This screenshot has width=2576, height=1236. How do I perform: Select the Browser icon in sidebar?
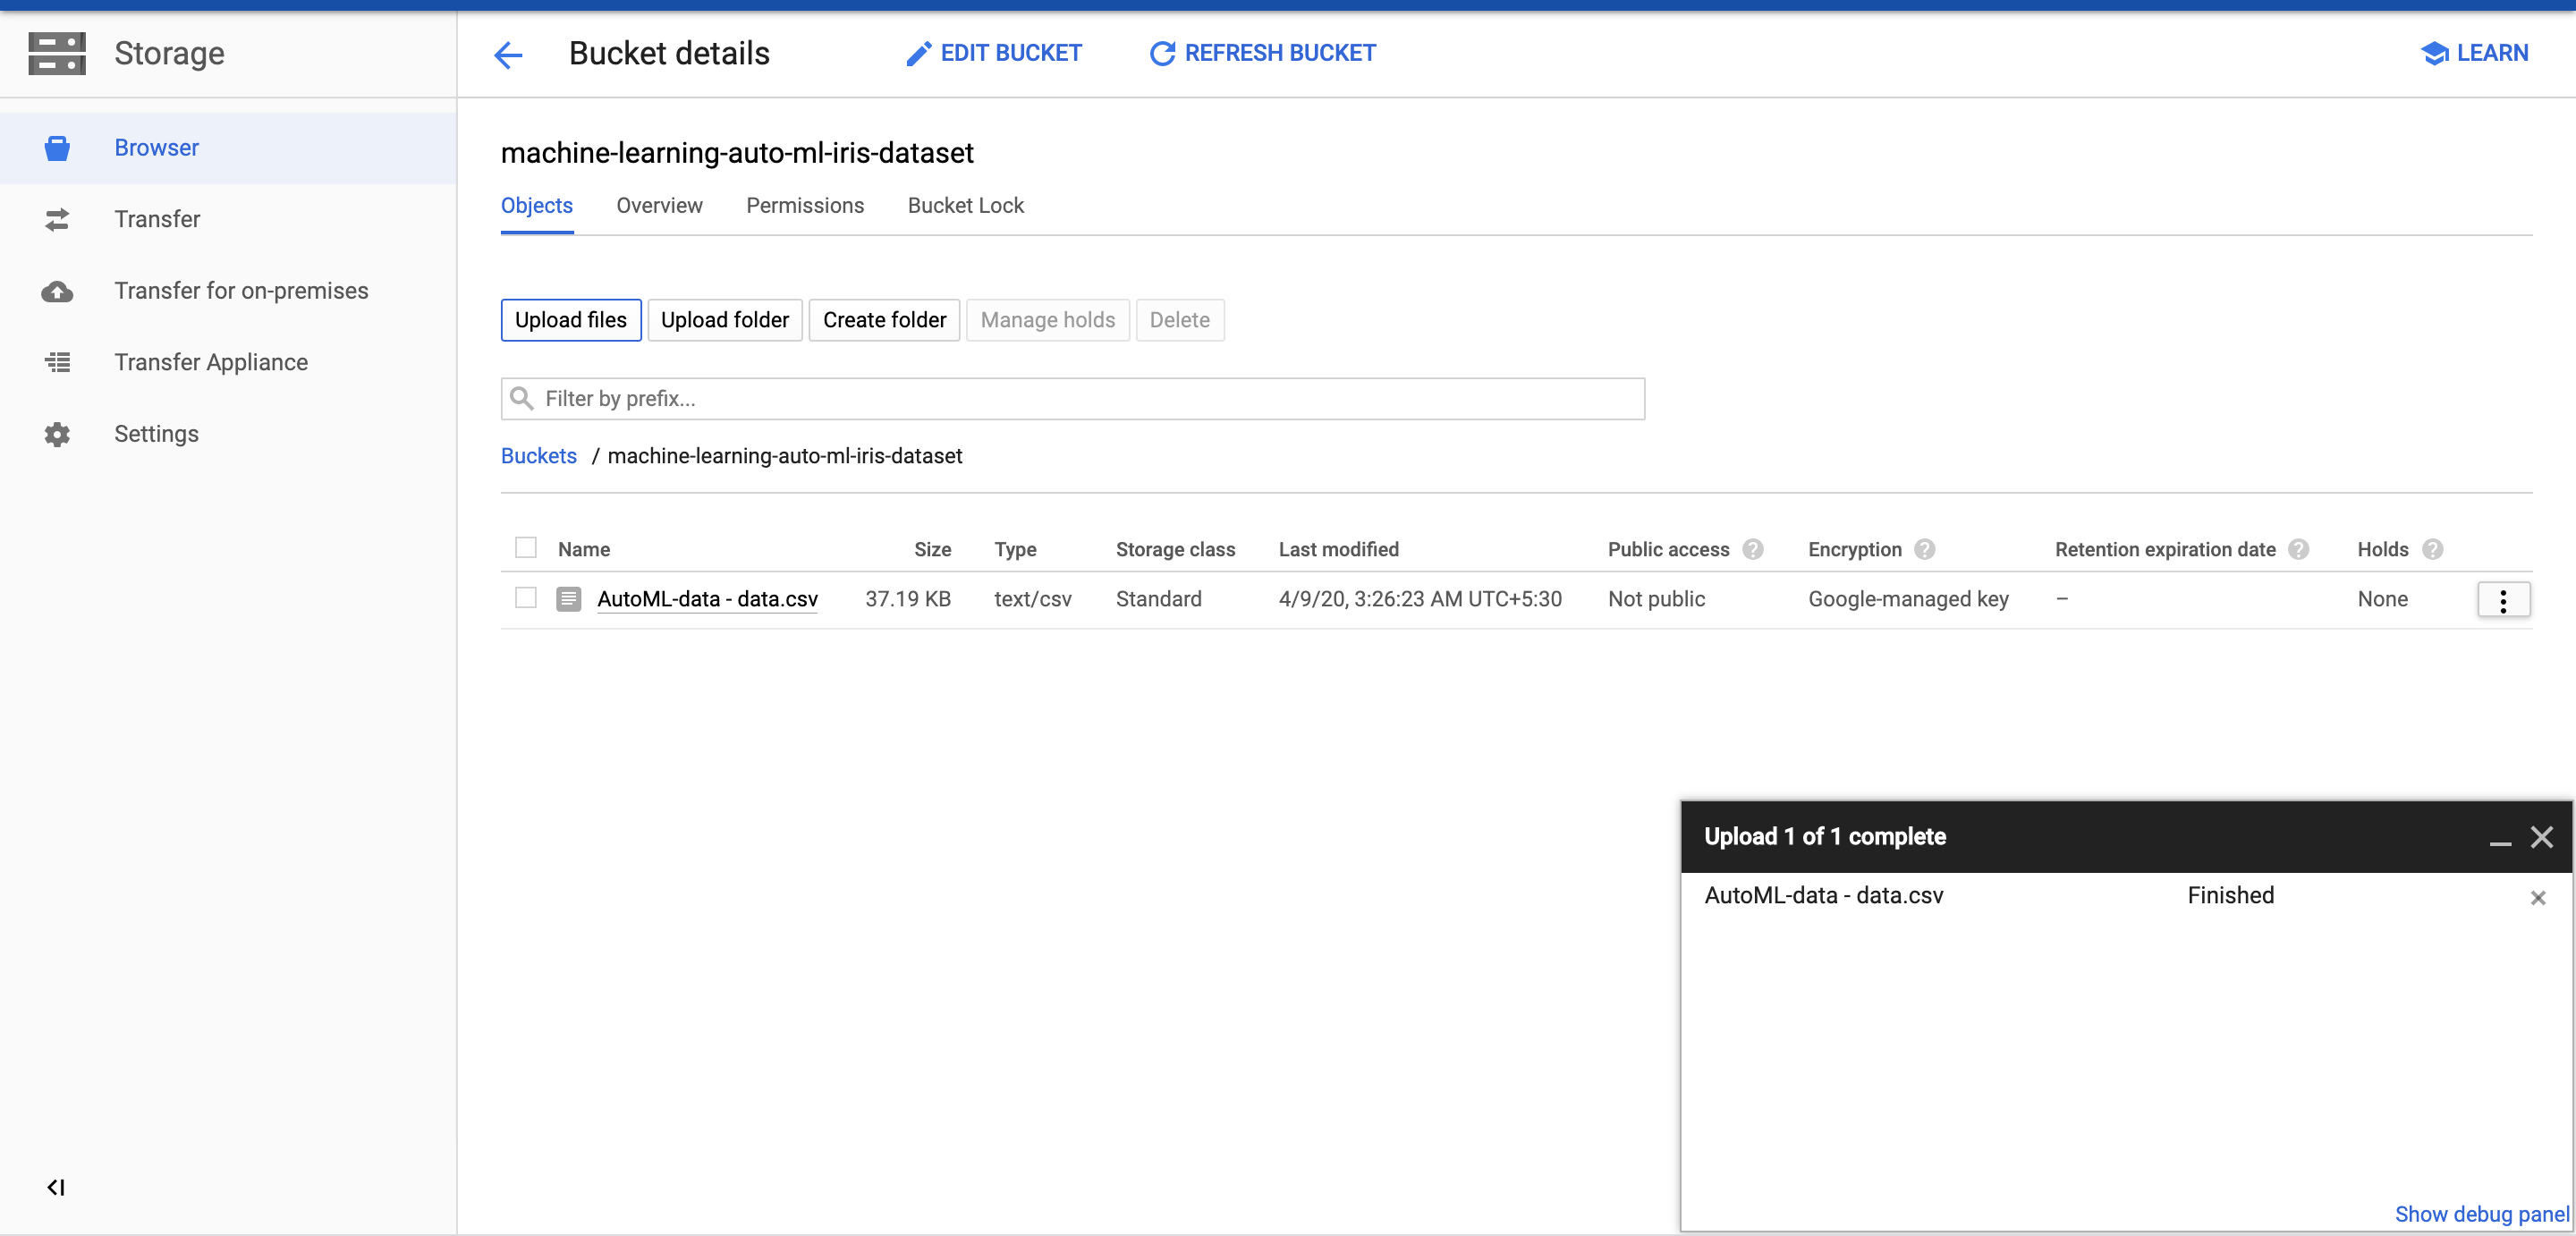(57, 147)
